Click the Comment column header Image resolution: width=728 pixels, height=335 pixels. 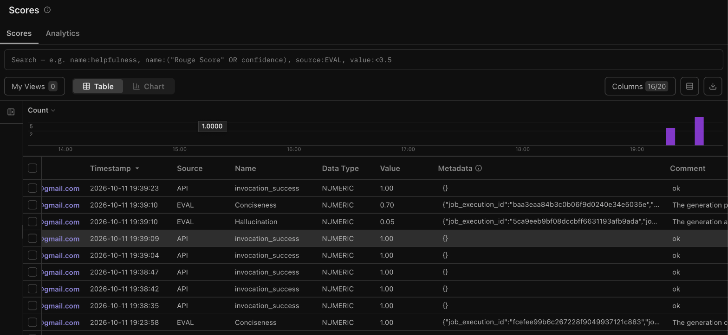pyautogui.click(x=688, y=168)
